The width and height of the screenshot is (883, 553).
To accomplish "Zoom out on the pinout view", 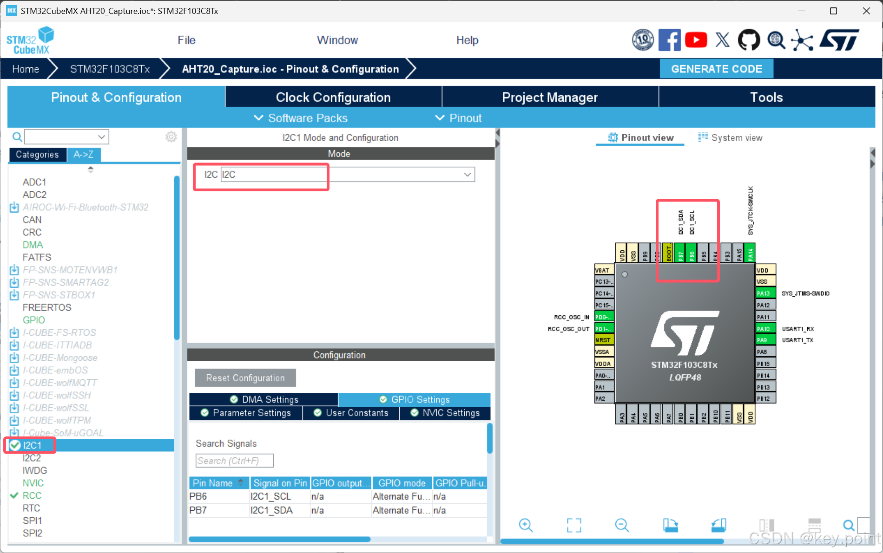I will (622, 525).
